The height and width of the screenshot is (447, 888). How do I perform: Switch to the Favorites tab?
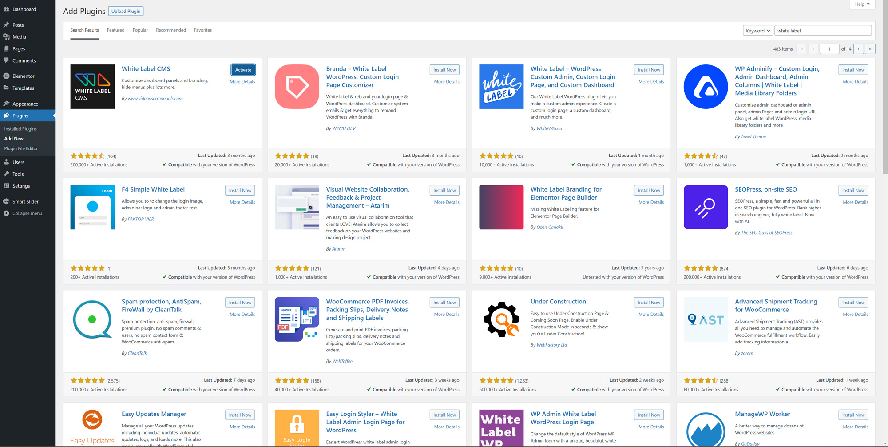(x=203, y=30)
